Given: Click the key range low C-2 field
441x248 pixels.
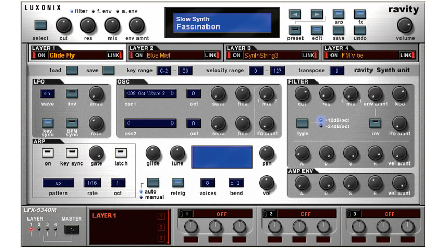Looking at the screenshot, I should point(163,71).
